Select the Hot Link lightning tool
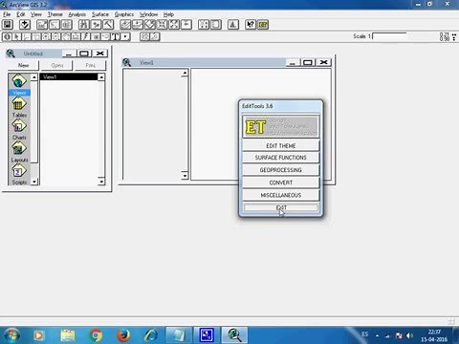459x344 pixels. click(x=85, y=36)
